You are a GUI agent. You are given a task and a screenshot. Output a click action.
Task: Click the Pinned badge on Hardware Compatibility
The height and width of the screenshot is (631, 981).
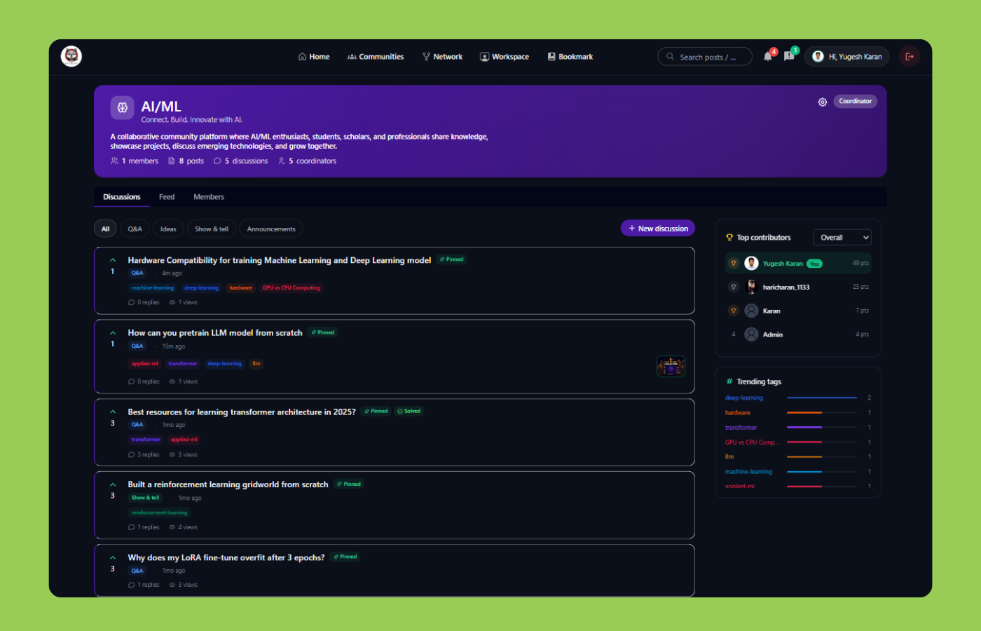pos(451,259)
